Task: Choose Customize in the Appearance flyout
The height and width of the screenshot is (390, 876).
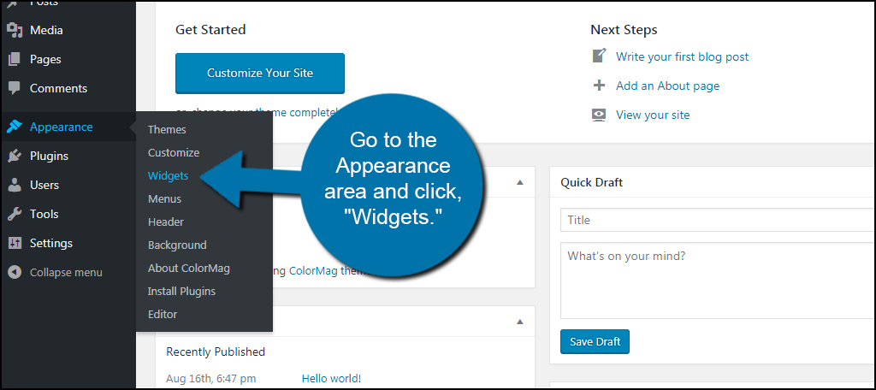Action: point(173,152)
